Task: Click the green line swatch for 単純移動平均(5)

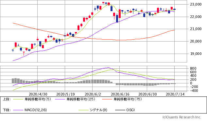Action: coord(18,99)
